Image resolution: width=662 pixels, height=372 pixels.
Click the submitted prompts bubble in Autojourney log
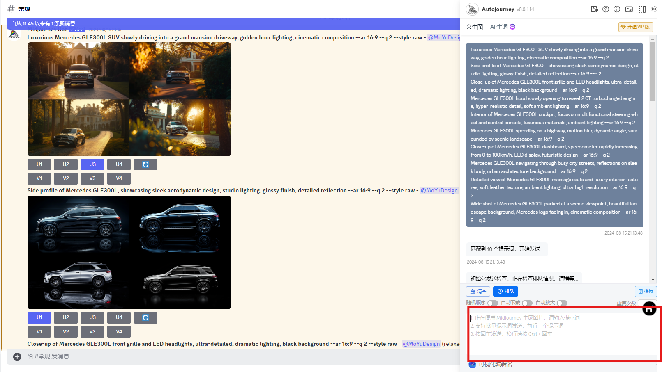pos(554,135)
